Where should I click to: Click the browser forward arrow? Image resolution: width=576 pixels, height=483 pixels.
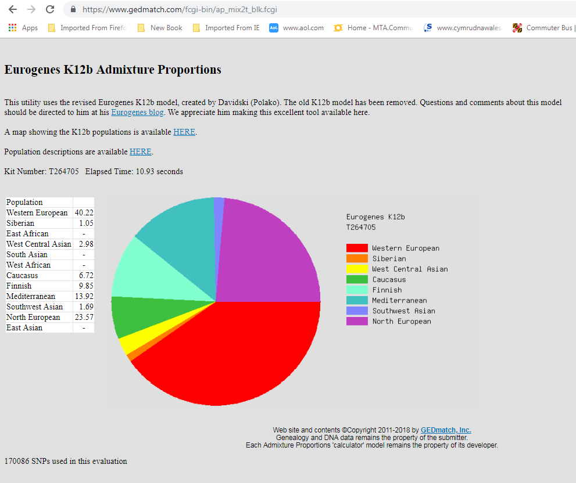coord(31,9)
